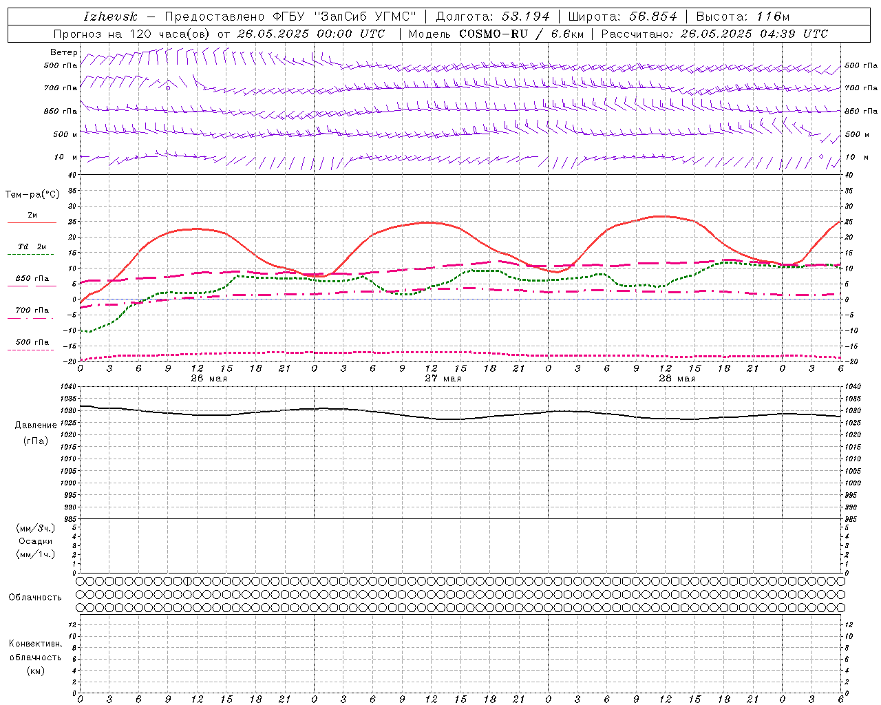Image resolution: width=881 pixels, height=705 pixels.
Task: Click the 26 мая date label
Action: 209,379
